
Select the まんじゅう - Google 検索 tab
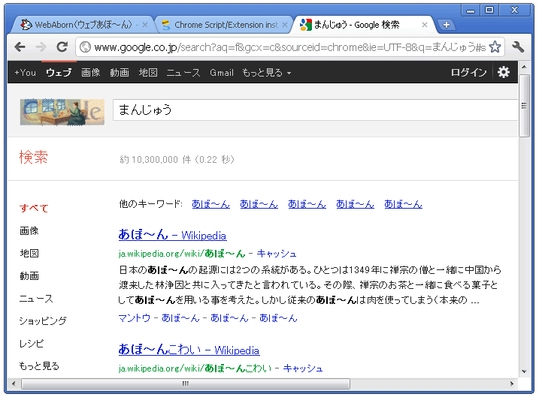pyautogui.click(x=362, y=25)
